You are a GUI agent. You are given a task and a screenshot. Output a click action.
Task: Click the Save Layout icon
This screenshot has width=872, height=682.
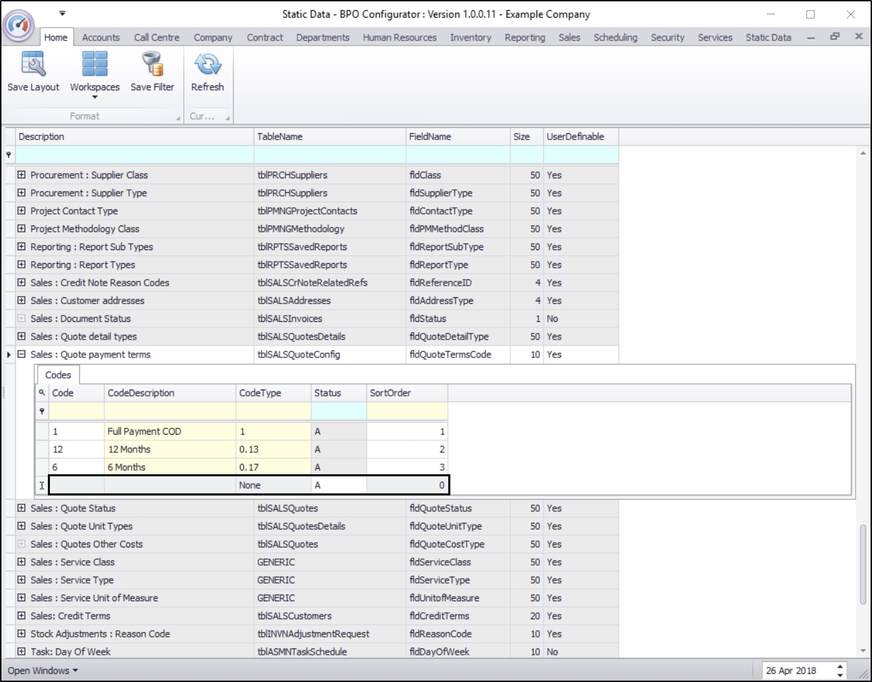pos(33,64)
